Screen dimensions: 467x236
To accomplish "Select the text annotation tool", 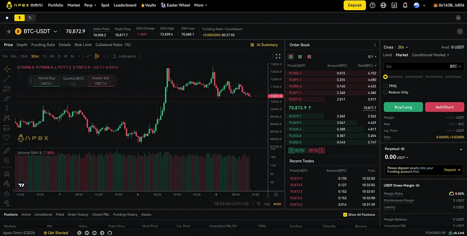I will [7, 108].
